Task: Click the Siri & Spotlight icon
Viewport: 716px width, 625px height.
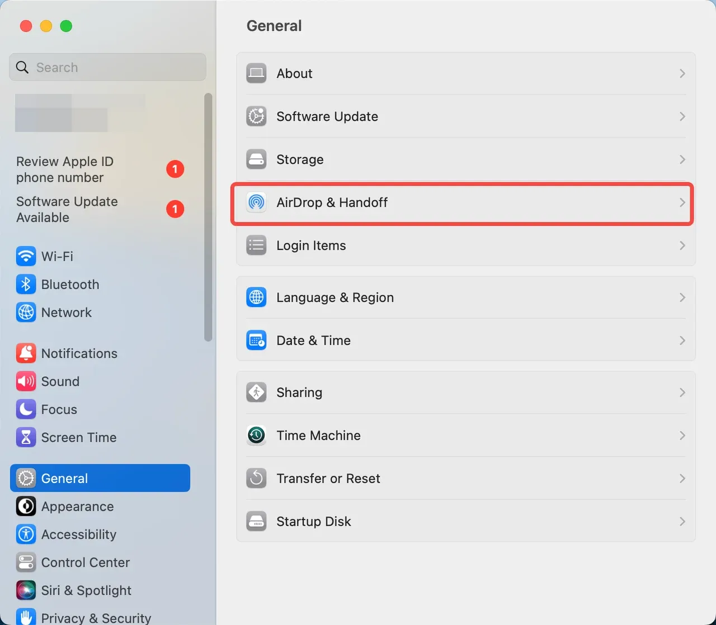Action: 26,590
